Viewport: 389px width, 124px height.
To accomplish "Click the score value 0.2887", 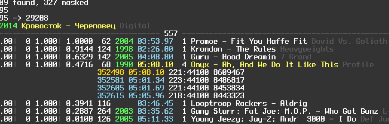I will (79, 111).
